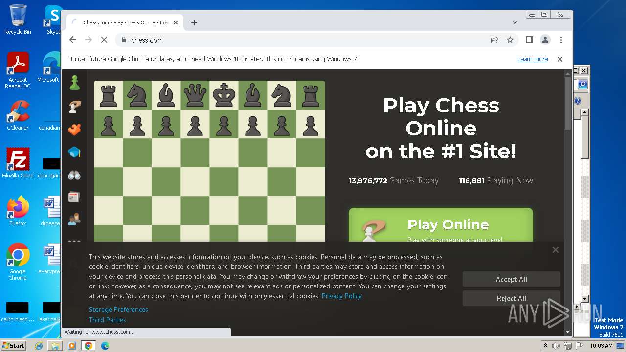Click help icon in background window
The image size is (626, 352).
[x=578, y=101]
